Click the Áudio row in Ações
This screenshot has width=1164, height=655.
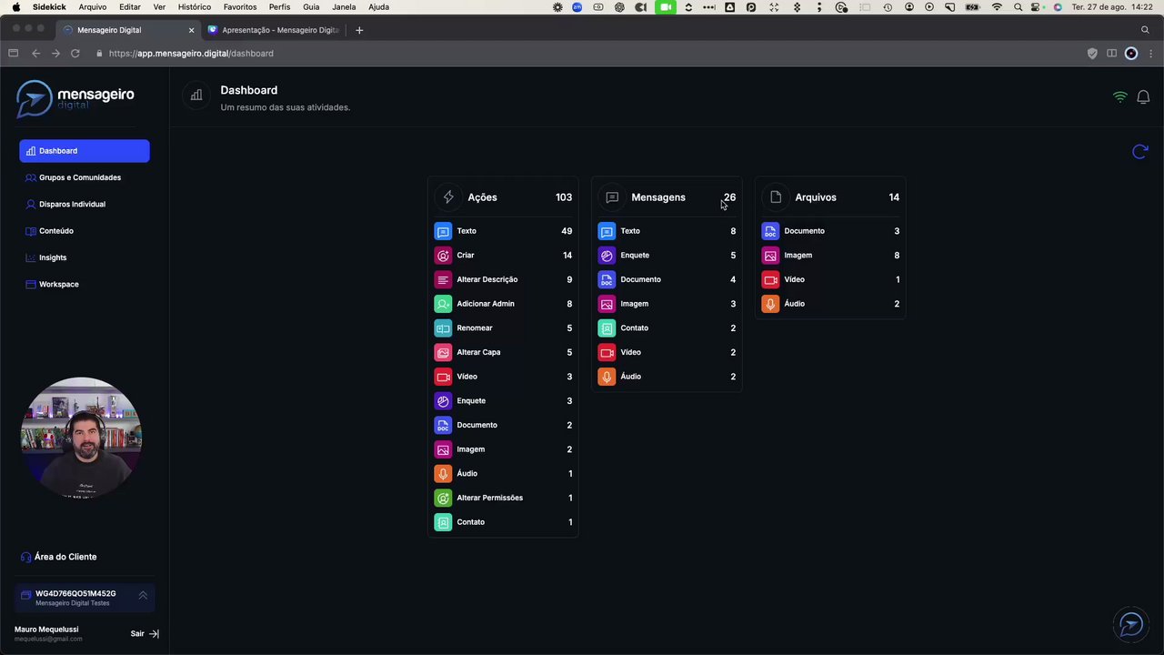click(503, 474)
